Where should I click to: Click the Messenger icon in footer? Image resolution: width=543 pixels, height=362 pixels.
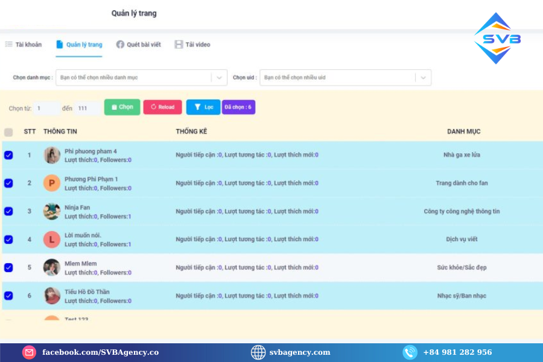29,352
